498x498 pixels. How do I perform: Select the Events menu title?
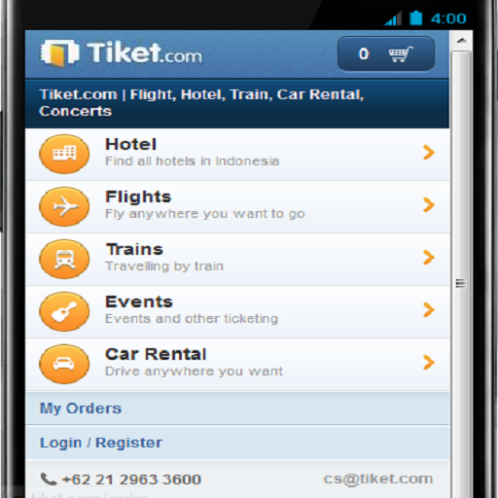pos(139,302)
